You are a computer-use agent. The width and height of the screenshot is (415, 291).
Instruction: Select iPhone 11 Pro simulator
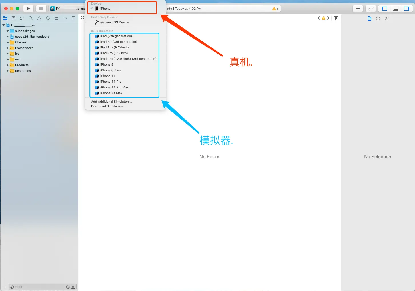point(125,82)
